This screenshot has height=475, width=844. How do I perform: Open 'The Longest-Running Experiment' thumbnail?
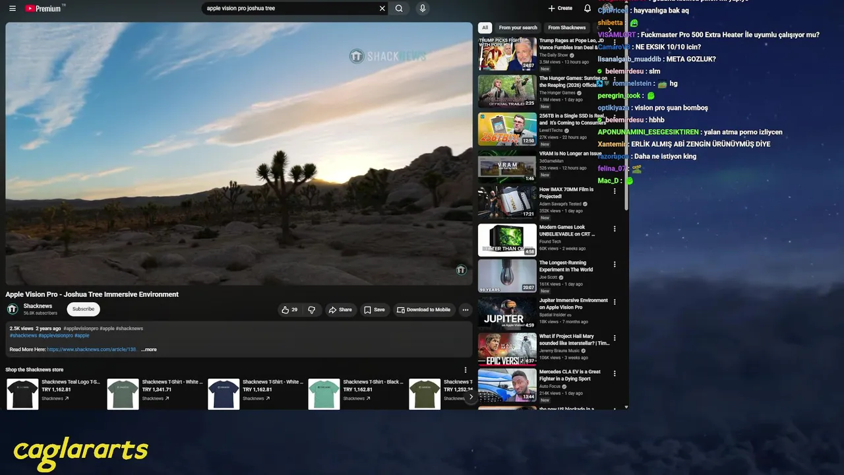[x=507, y=276]
